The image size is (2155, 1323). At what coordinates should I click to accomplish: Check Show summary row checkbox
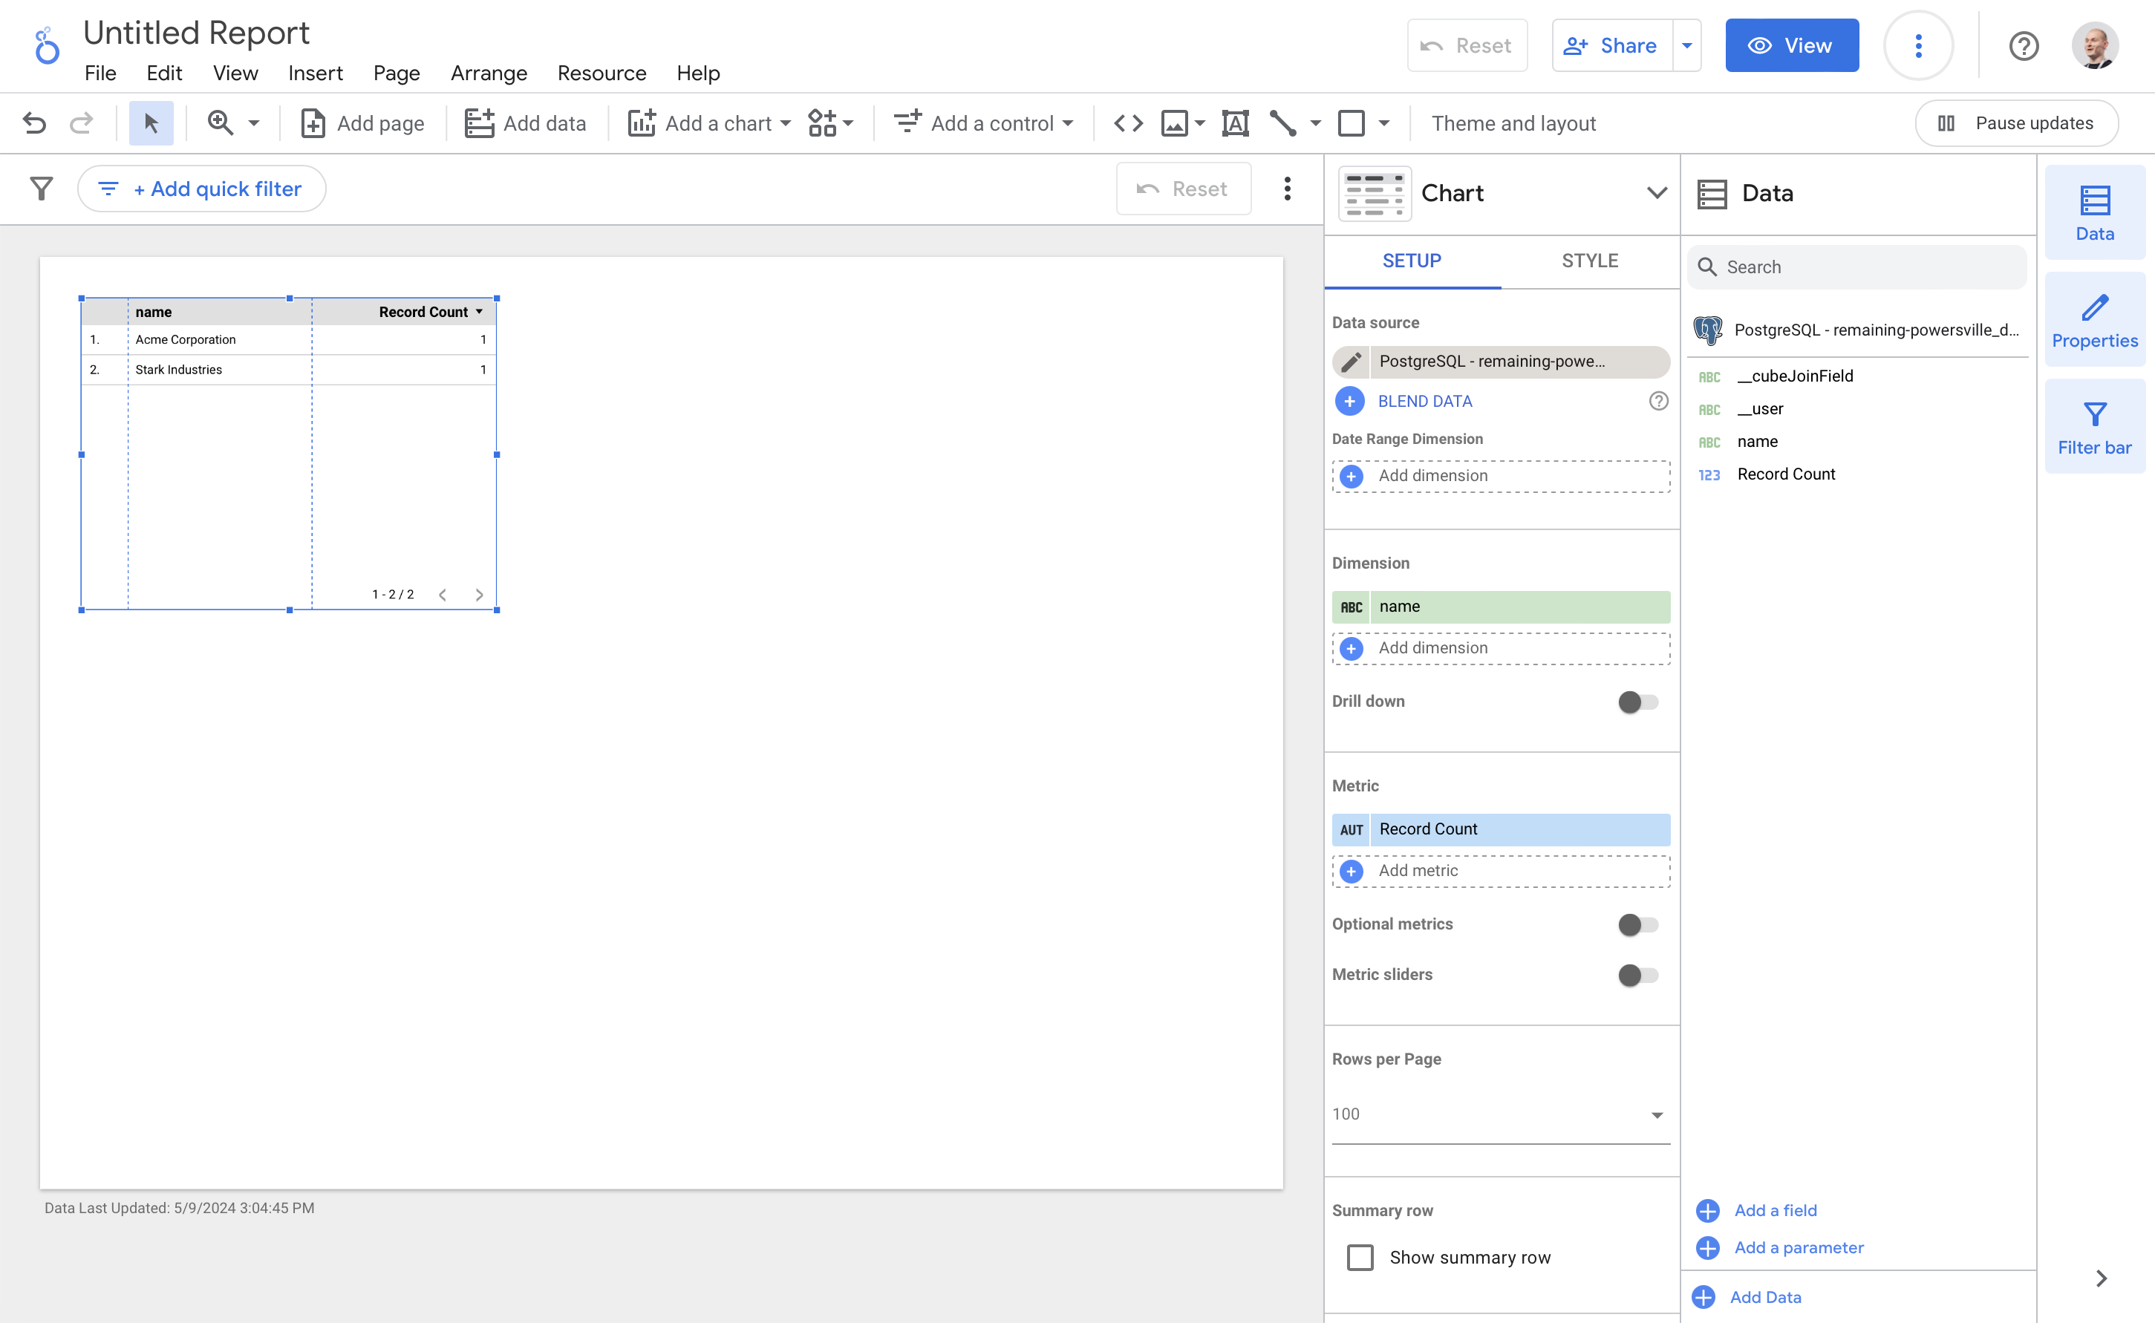point(1360,1258)
